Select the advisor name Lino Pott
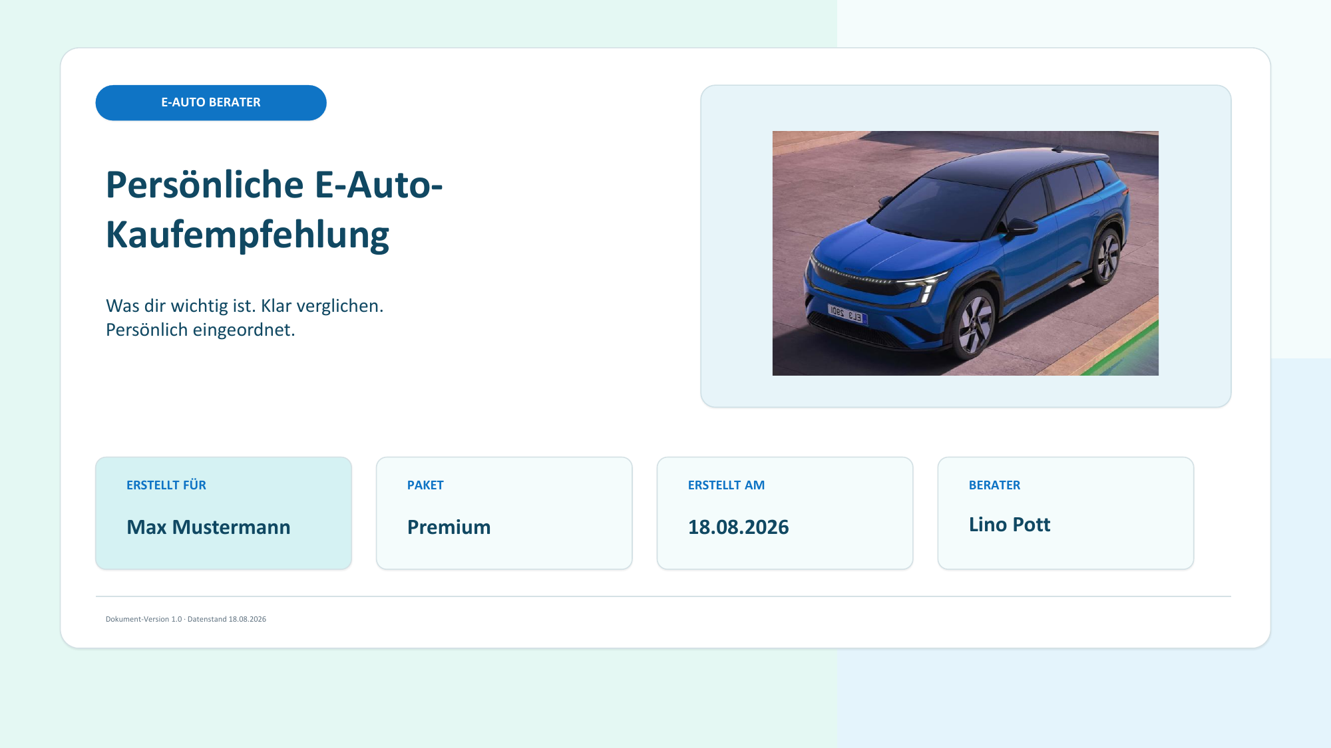The height and width of the screenshot is (748, 1331). point(1010,525)
